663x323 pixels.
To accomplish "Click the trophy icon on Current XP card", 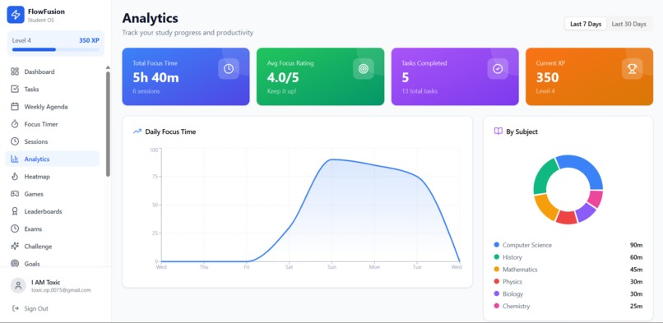I will (632, 69).
